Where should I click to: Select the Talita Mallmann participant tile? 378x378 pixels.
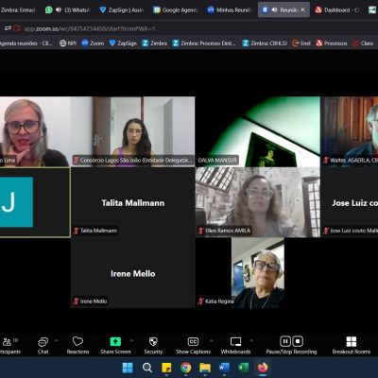point(133,202)
